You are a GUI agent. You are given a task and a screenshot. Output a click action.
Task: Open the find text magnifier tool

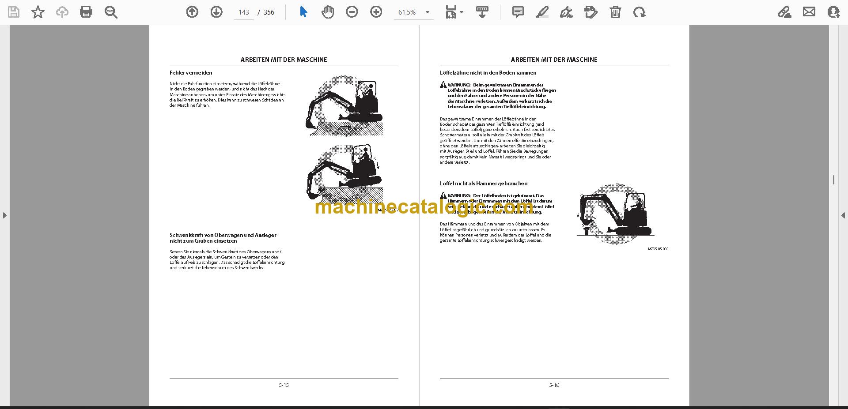coord(111,12)
